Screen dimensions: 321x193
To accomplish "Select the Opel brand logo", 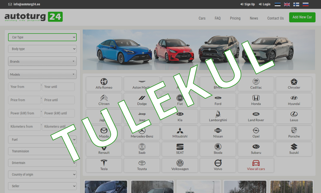I will [x=256, y=130].
